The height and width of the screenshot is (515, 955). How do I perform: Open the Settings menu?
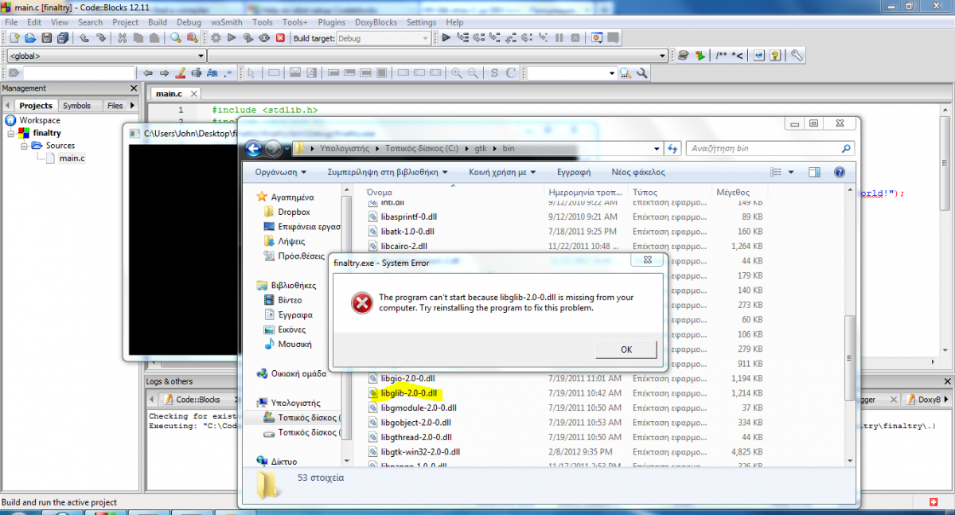(x=422, y=22)
